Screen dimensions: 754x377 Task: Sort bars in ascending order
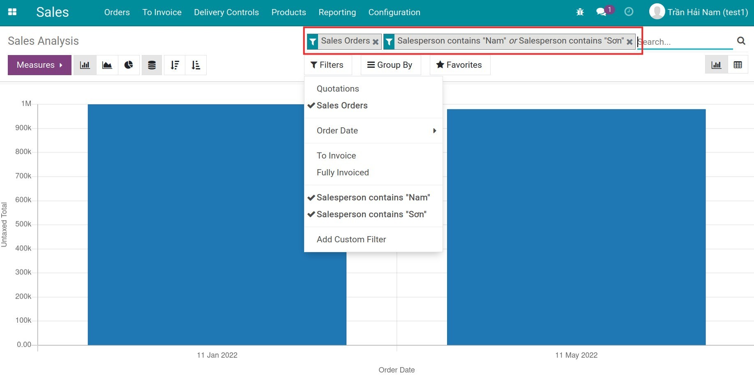point(196,65)
